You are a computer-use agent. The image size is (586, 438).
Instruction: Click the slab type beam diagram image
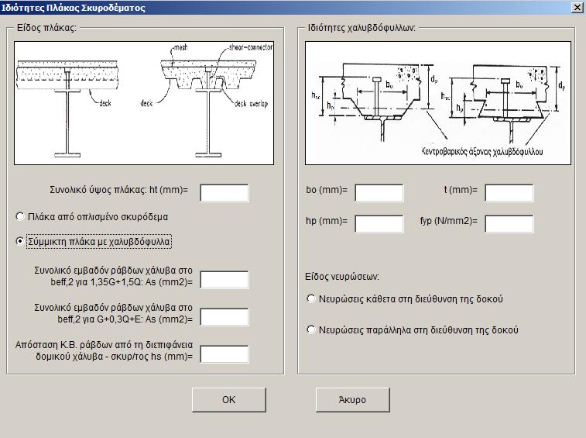point(144,103)
